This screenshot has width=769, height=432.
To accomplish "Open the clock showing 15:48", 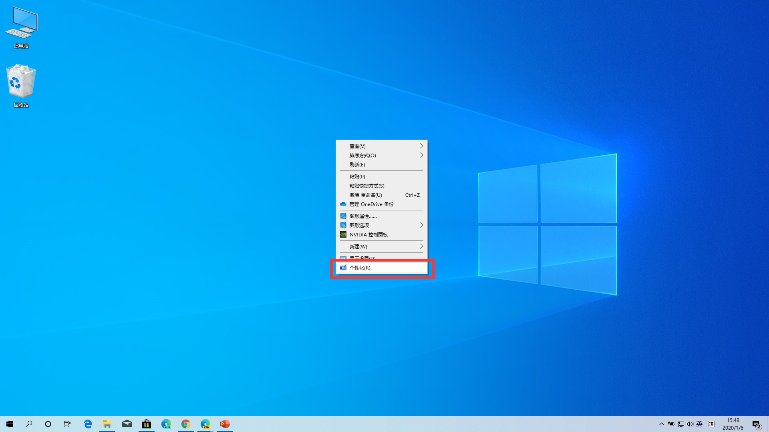I will pyautogui.click(x=733, y=424).
